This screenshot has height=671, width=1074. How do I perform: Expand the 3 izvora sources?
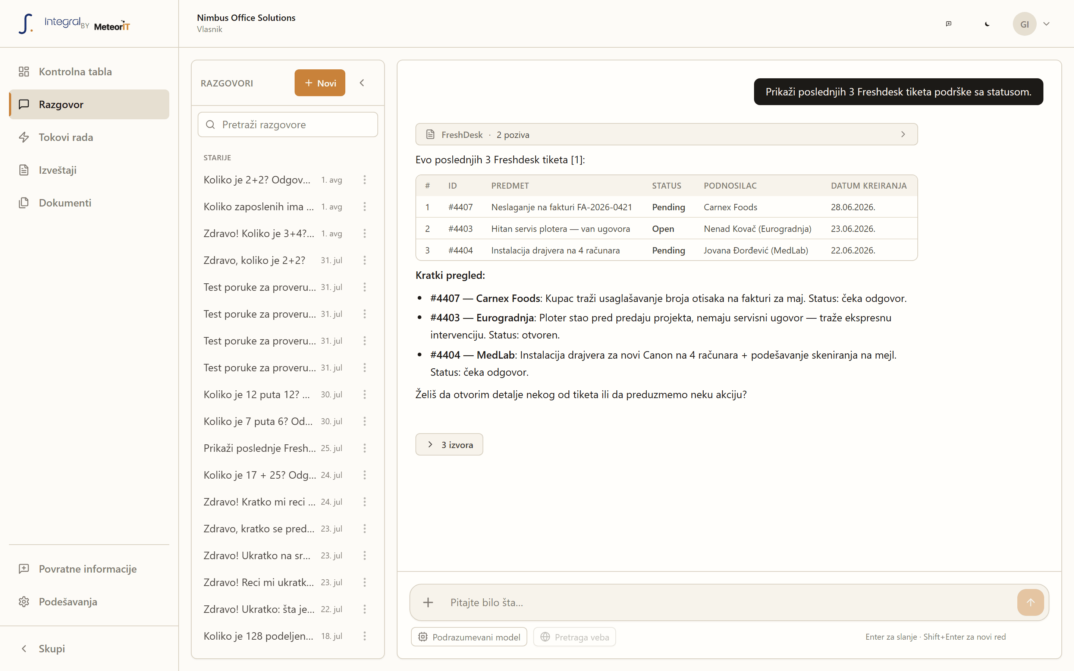[x=449, y=445]
